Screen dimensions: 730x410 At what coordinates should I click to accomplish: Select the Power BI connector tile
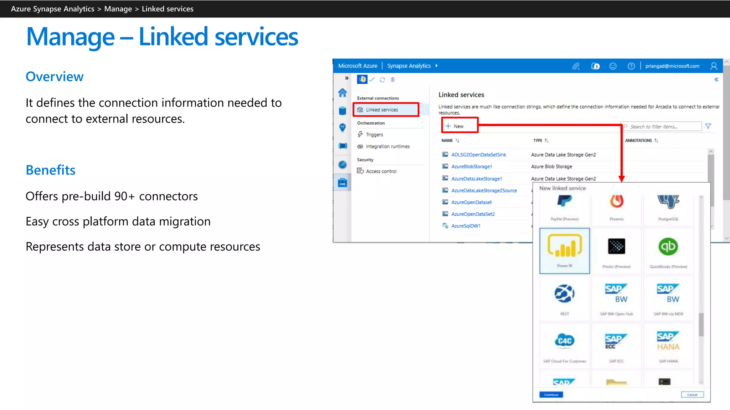(x=565, y=251)
